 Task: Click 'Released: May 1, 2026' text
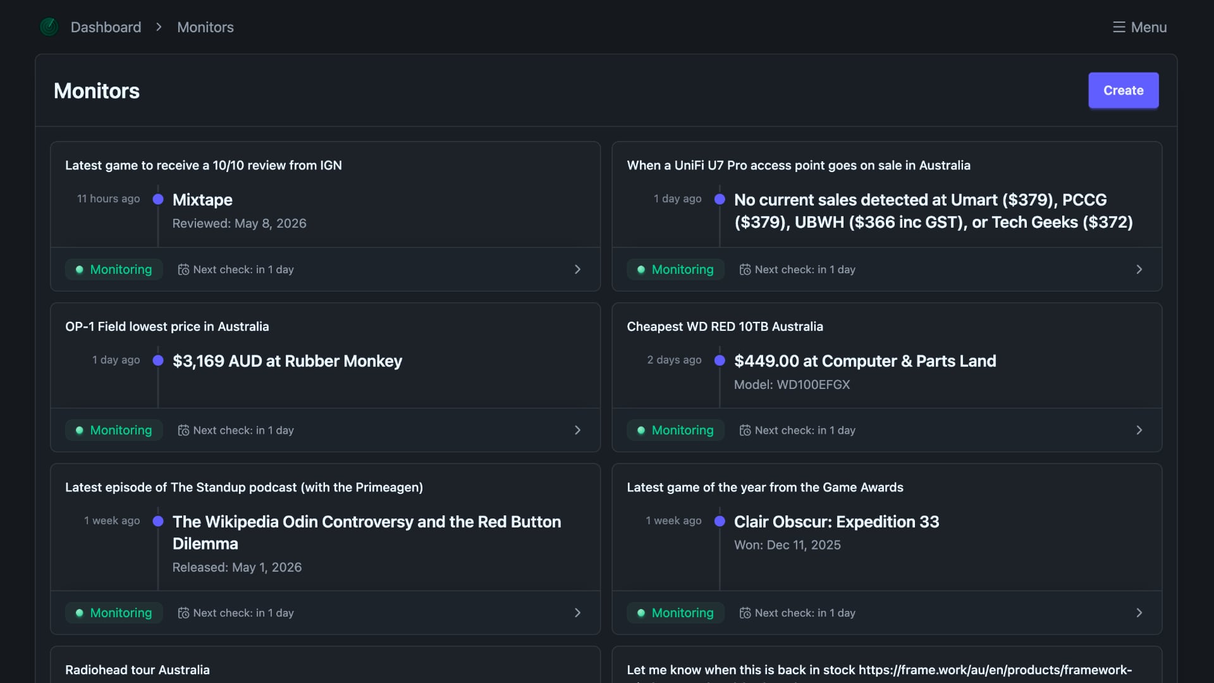click(237, 567)
